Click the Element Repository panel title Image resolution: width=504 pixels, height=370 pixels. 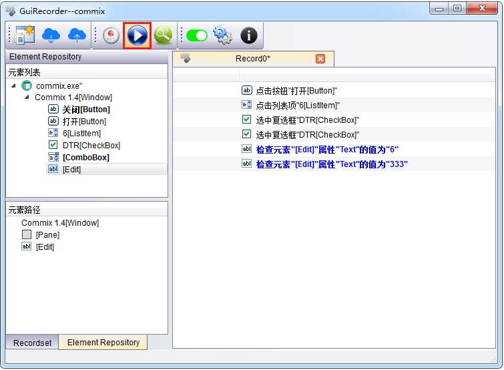pyautogui.click(x=45, y=57)
